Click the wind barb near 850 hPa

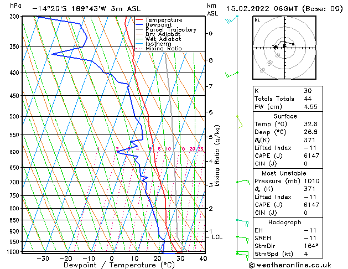(x=241, y=220)
